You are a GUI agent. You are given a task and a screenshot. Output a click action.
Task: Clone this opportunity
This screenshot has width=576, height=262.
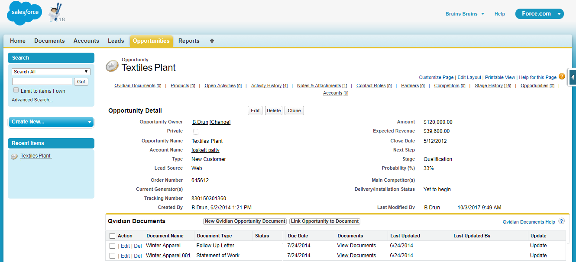pos(294,110)
